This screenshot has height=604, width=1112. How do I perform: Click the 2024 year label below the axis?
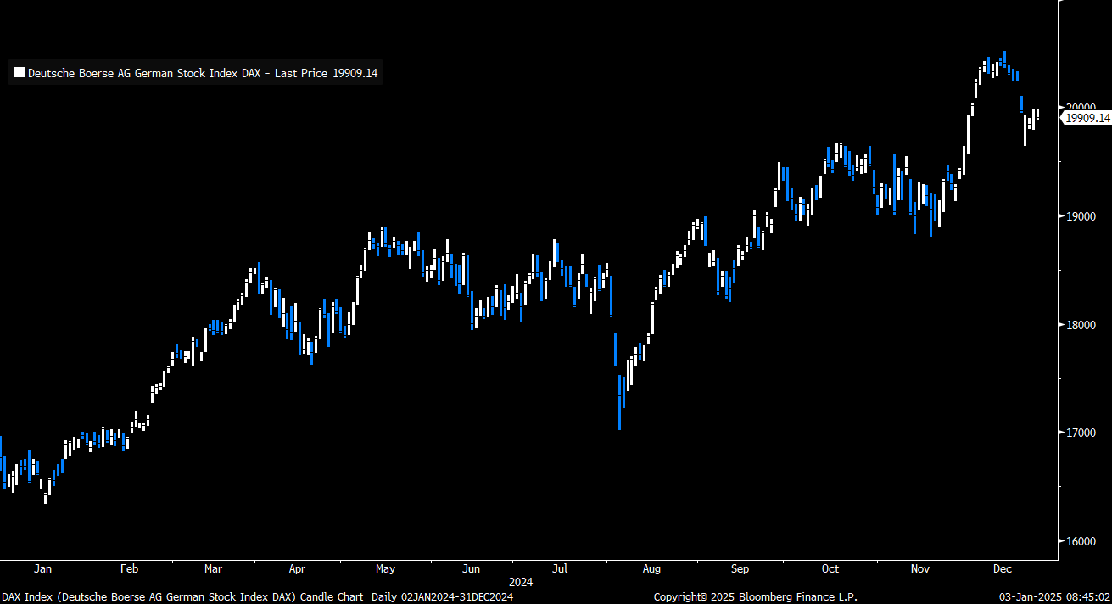click(x=521, y=583)
